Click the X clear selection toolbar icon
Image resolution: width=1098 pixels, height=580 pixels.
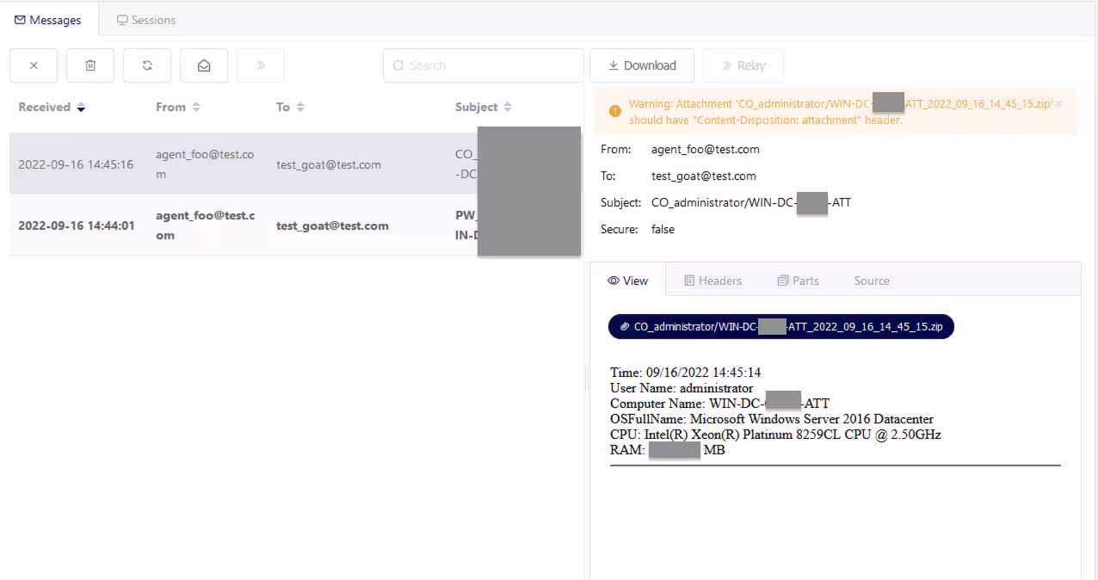34,65
